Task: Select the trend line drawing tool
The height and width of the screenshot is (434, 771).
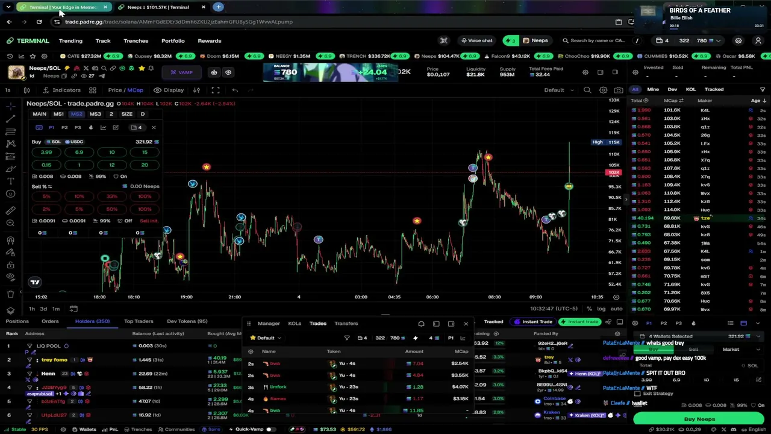Action: (10, 119)
